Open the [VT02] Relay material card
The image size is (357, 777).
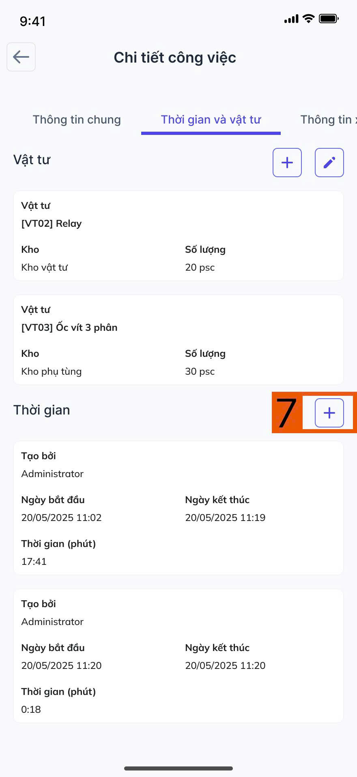(178, 236)
